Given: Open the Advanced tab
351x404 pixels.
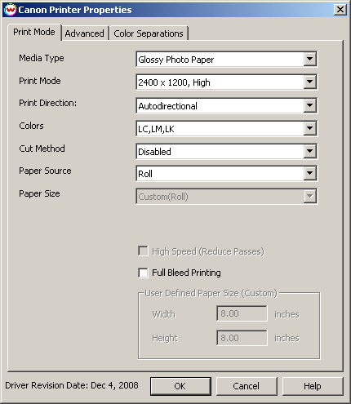Looking at the screenshot, I should [x=85, y=33].
